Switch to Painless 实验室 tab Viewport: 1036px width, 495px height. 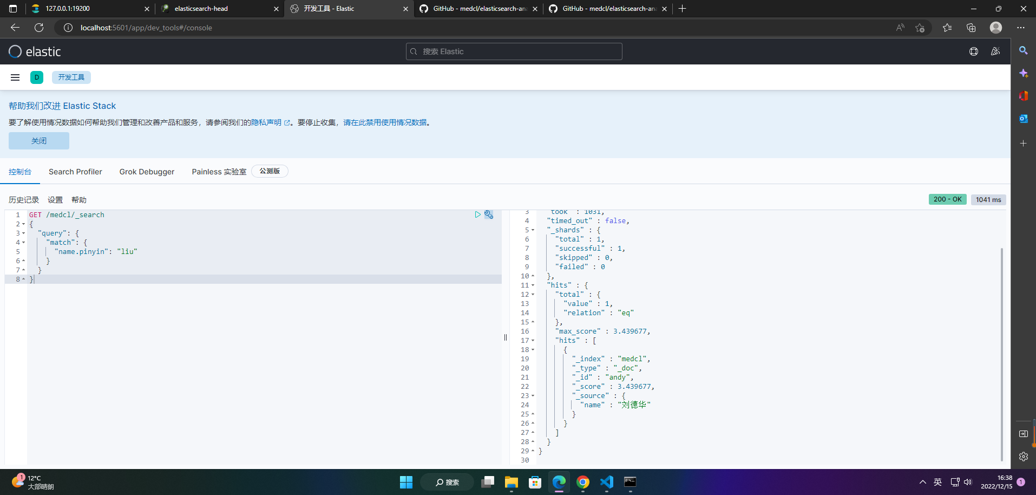pyautogui.click(x=219, y=172)
